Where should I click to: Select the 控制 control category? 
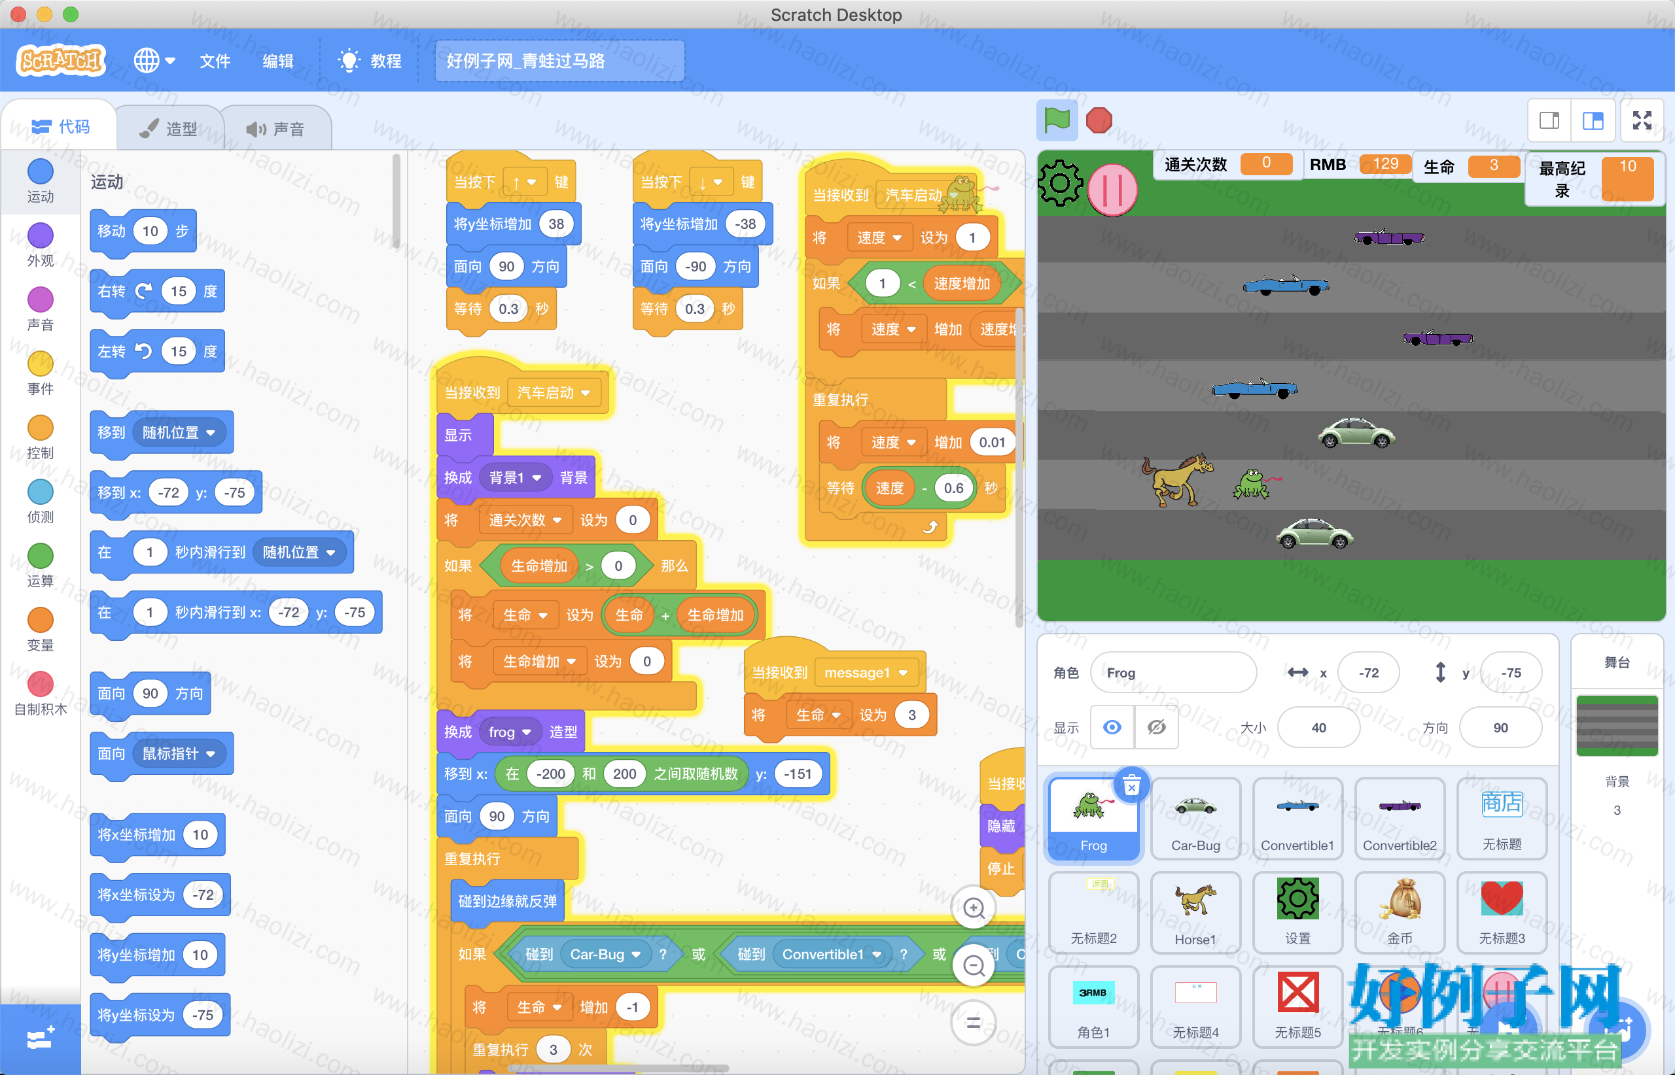click(41, 437)
